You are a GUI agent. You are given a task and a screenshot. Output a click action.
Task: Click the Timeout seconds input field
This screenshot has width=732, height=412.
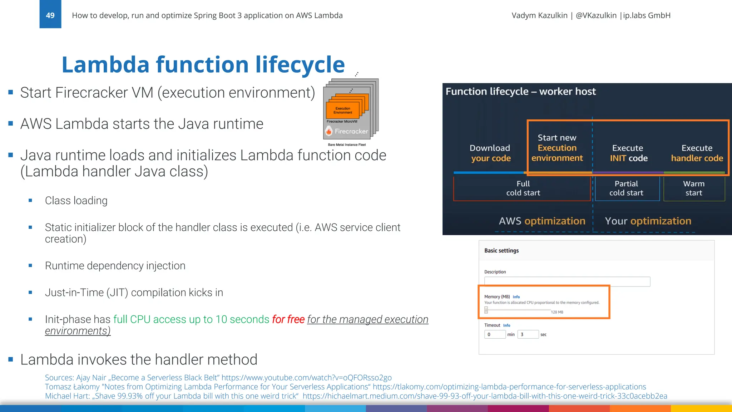tap(528, 334)
